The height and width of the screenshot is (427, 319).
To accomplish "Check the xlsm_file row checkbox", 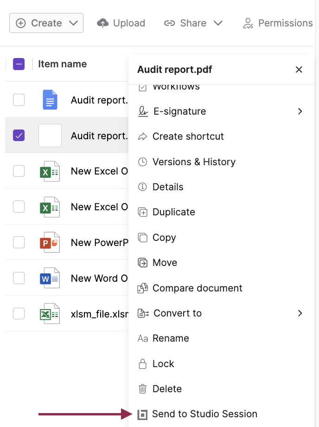I will pyautogui.click(x=19, y=314).
